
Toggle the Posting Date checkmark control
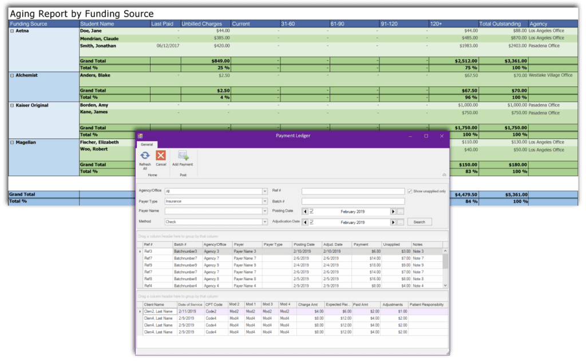(x=311, y=211)
